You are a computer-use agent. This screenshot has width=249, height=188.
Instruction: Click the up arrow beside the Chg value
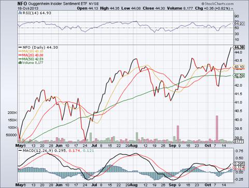(x=232, y=8)
